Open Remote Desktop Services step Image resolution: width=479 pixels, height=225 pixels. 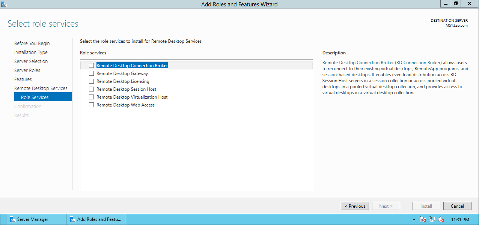coord(41,88)
